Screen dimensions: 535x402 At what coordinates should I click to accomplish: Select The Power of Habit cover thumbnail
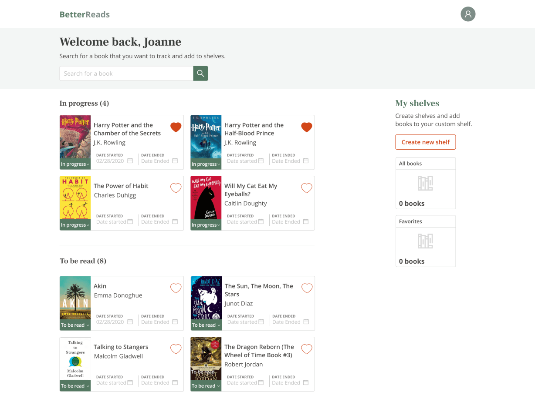point(75,198)
